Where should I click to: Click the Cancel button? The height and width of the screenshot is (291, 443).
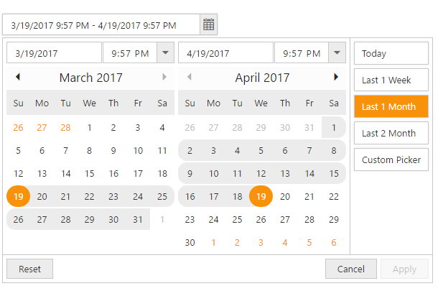coord(350,269)
